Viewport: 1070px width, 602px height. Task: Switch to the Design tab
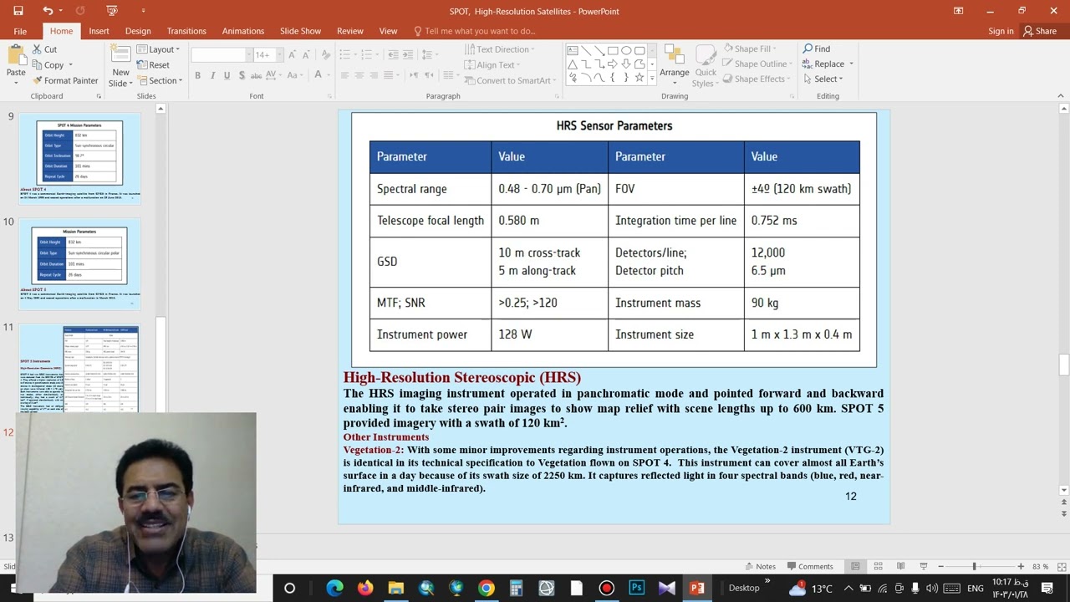138,31
